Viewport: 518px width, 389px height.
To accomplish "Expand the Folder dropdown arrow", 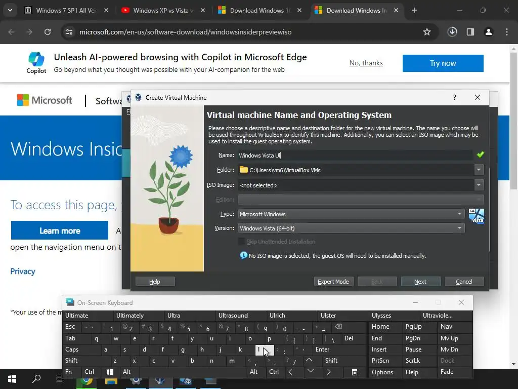I will click(479, 170).
